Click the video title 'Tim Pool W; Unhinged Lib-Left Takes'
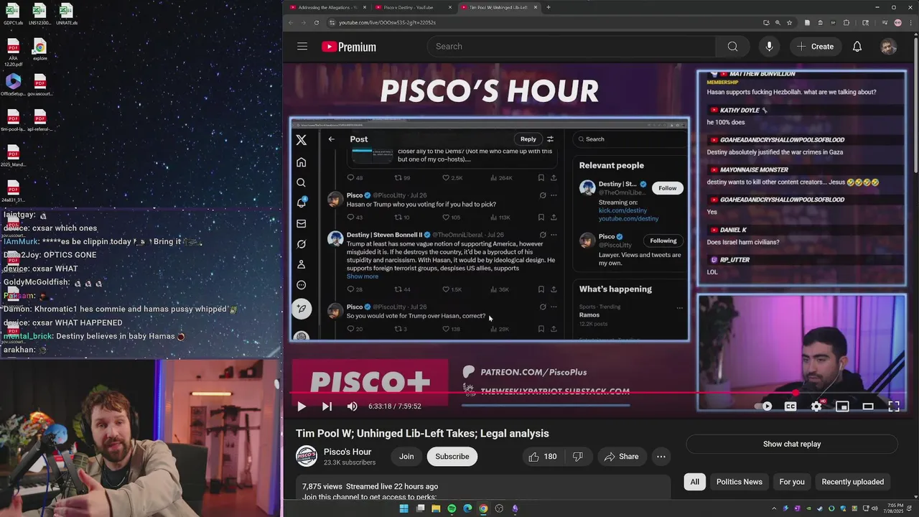Viewport: 919px width, 517px height. (422, 433)
